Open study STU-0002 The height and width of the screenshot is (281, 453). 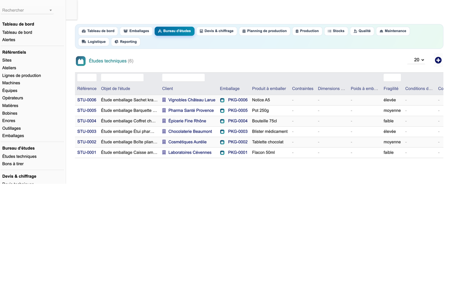pos(87,142)
